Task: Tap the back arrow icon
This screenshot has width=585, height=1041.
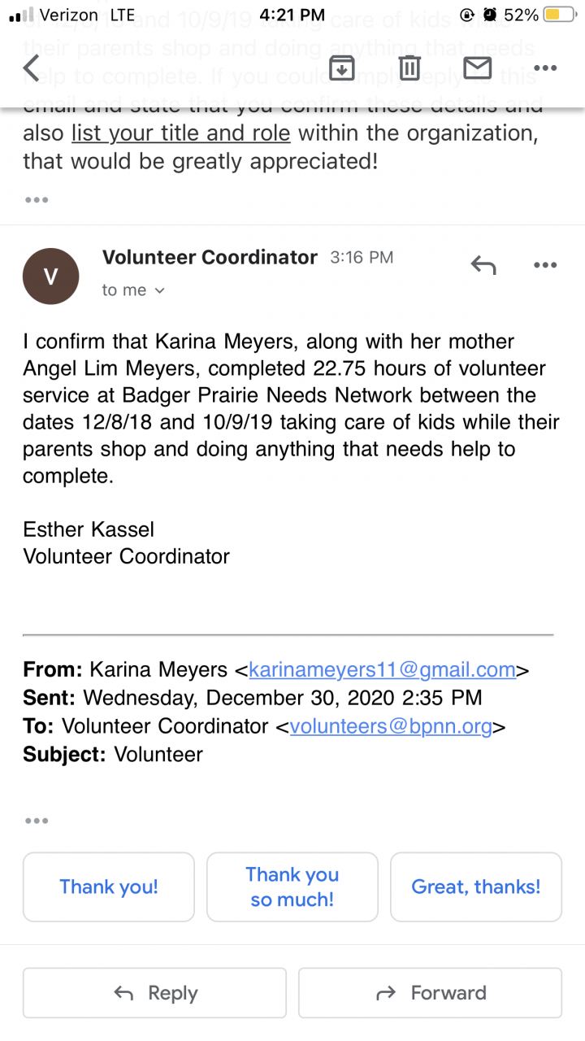Action: point(31,68)
